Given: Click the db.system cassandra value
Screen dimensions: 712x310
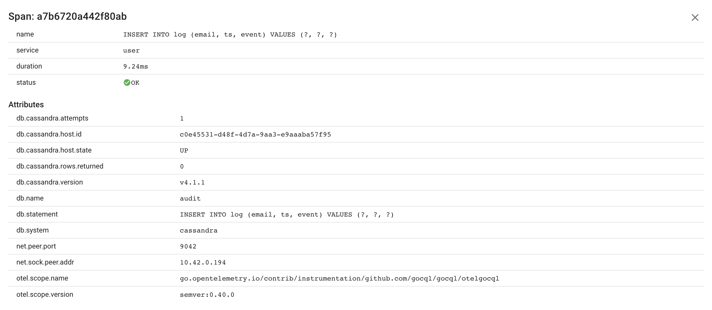Looking at the screenshot, I should click(199, 230).
